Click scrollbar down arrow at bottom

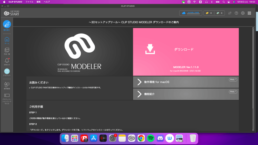[x=253, y=130]
